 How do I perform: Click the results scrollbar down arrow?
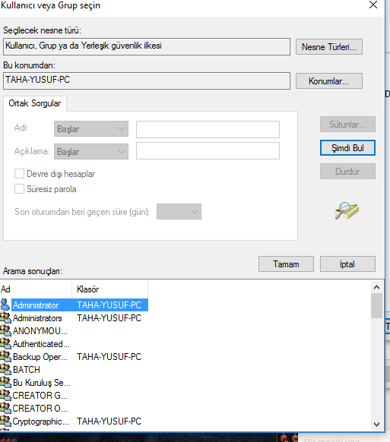tap(376, 424)
